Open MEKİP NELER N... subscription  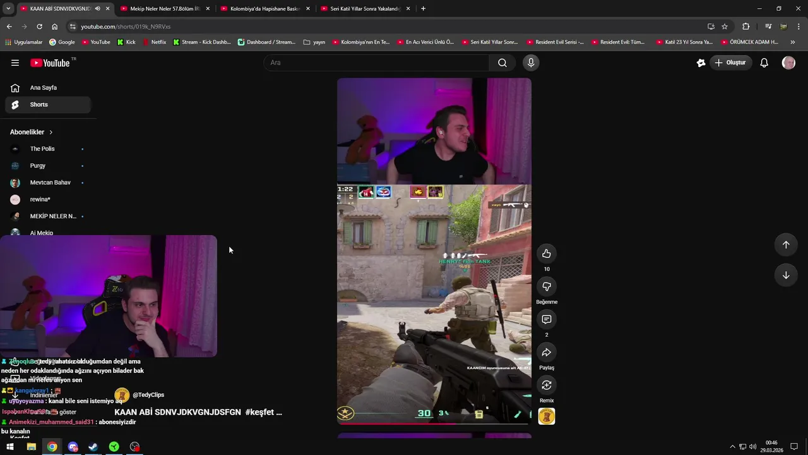(x=48, y=216)
